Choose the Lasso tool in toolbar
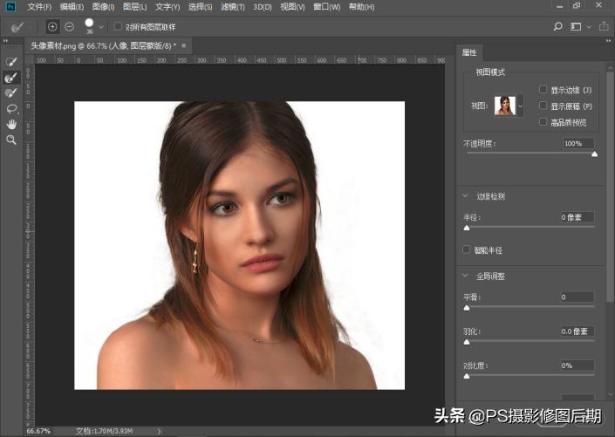Screen dimensions: 615x437 coord(11,108)
